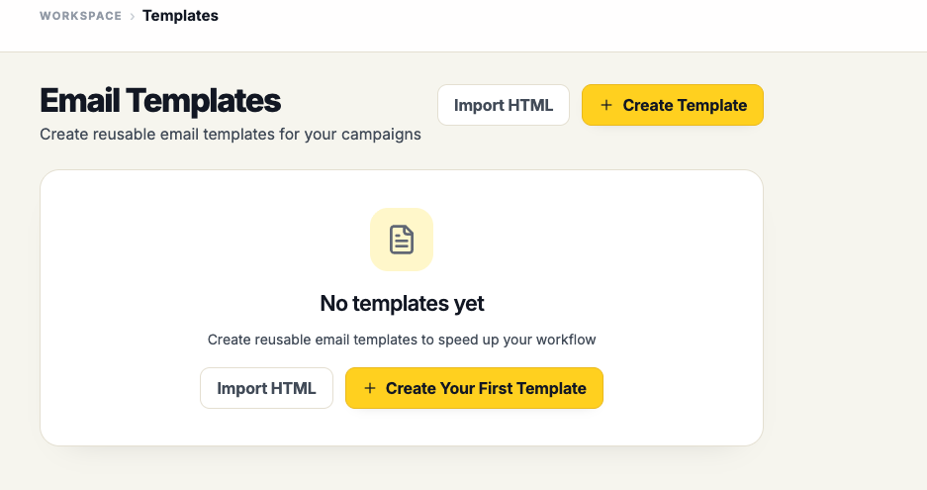This screenshot has width=927, height=490.
Task: Click the yellow Create Template button
Action: pos(673,105)
